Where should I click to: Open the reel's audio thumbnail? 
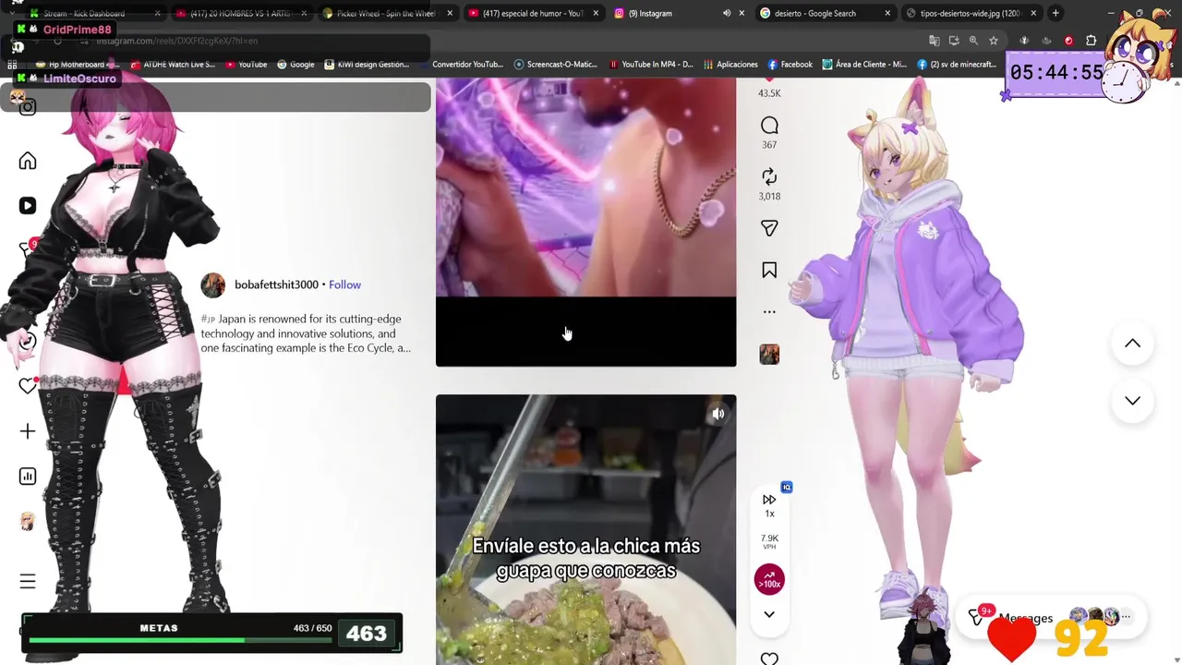pyautogui.click(x=769, y=355)
